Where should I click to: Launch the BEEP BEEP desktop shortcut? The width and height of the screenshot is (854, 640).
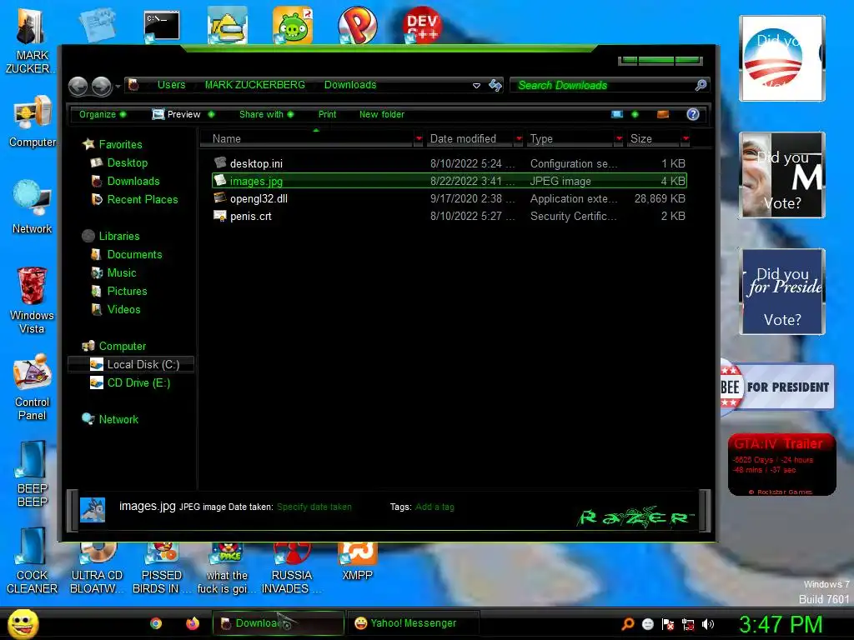[33, 473]
